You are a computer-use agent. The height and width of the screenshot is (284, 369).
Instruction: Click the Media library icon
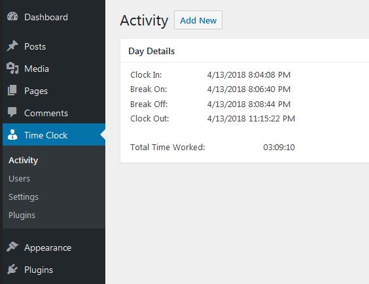click(12, 69)
